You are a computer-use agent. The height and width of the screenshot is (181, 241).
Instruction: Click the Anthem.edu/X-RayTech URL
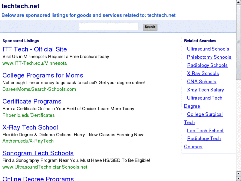coord(28,141)
